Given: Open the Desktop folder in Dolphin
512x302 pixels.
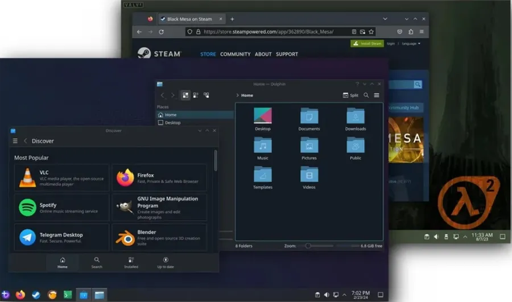Looking at the screenshot, I should point(262,119).
